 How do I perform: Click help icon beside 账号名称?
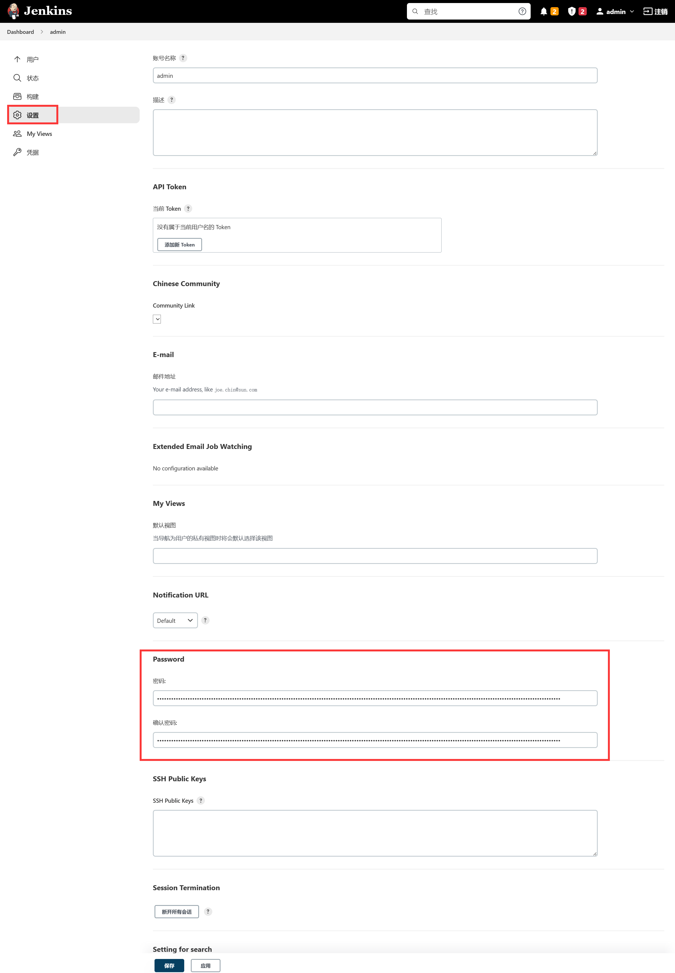pyautogui.click(x=183, y=58)
